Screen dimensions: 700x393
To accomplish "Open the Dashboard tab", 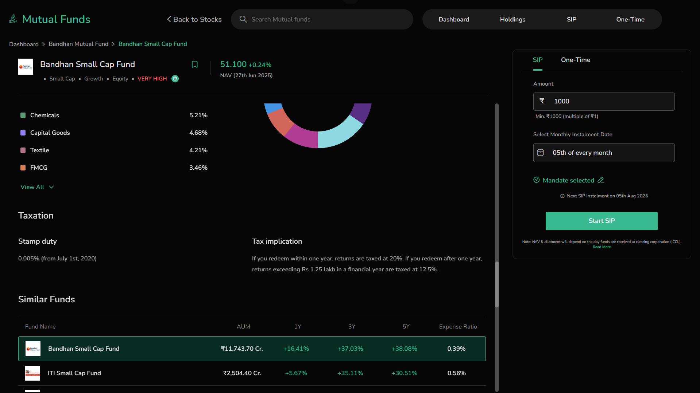I will (x=454, y=19).
